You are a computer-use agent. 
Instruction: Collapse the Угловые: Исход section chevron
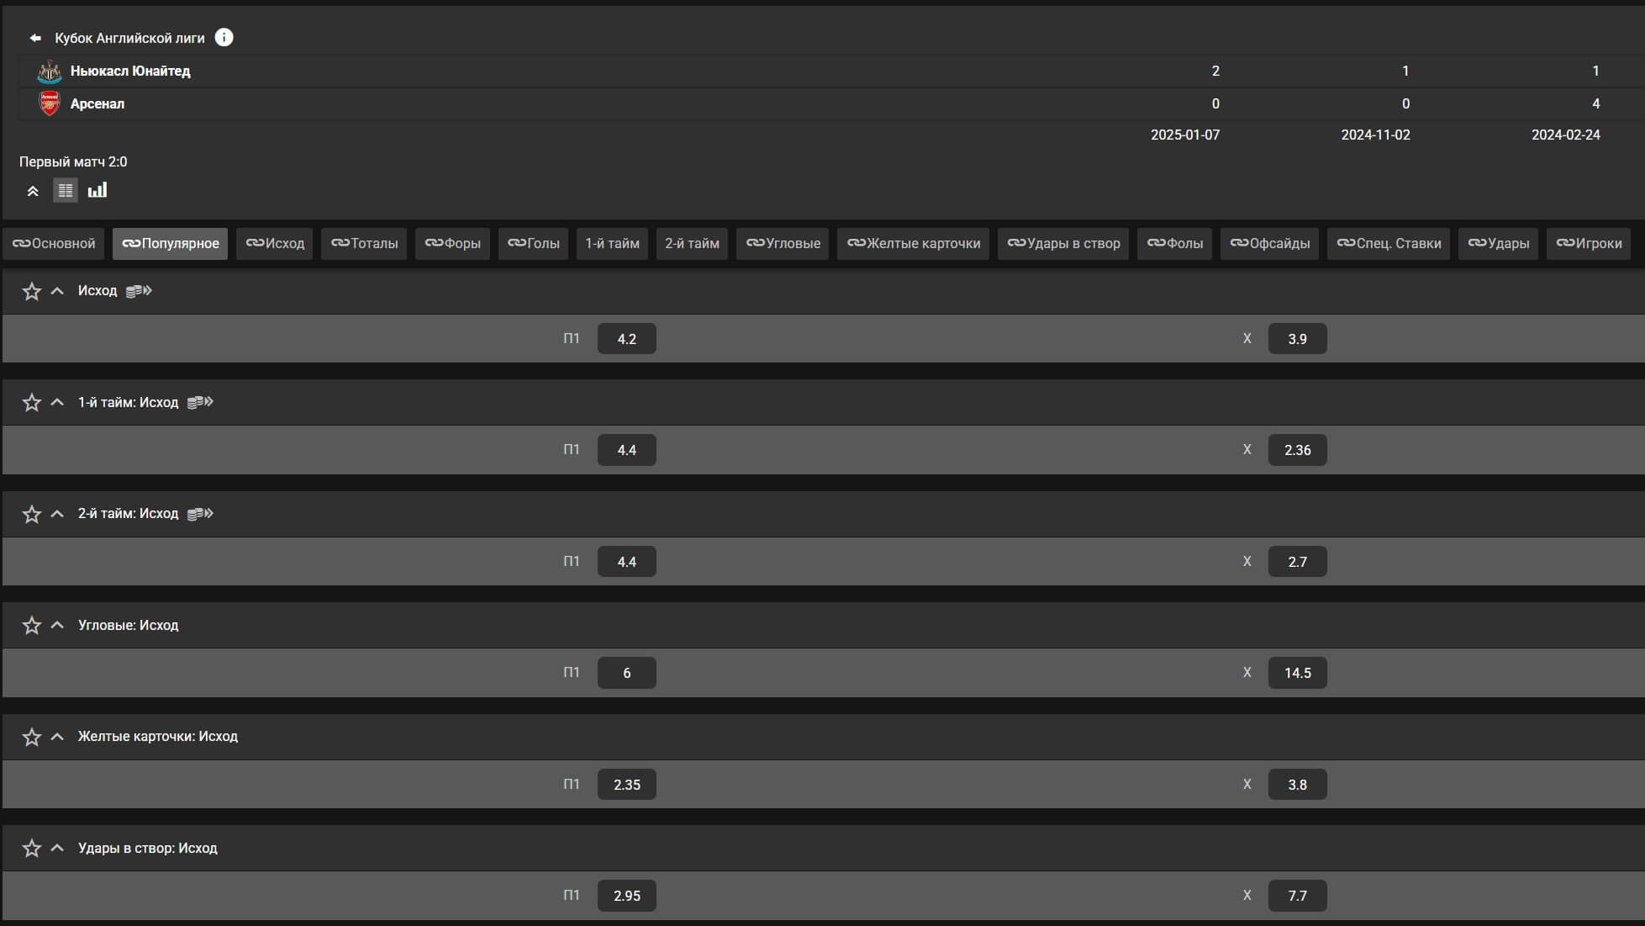coord(57,625)
